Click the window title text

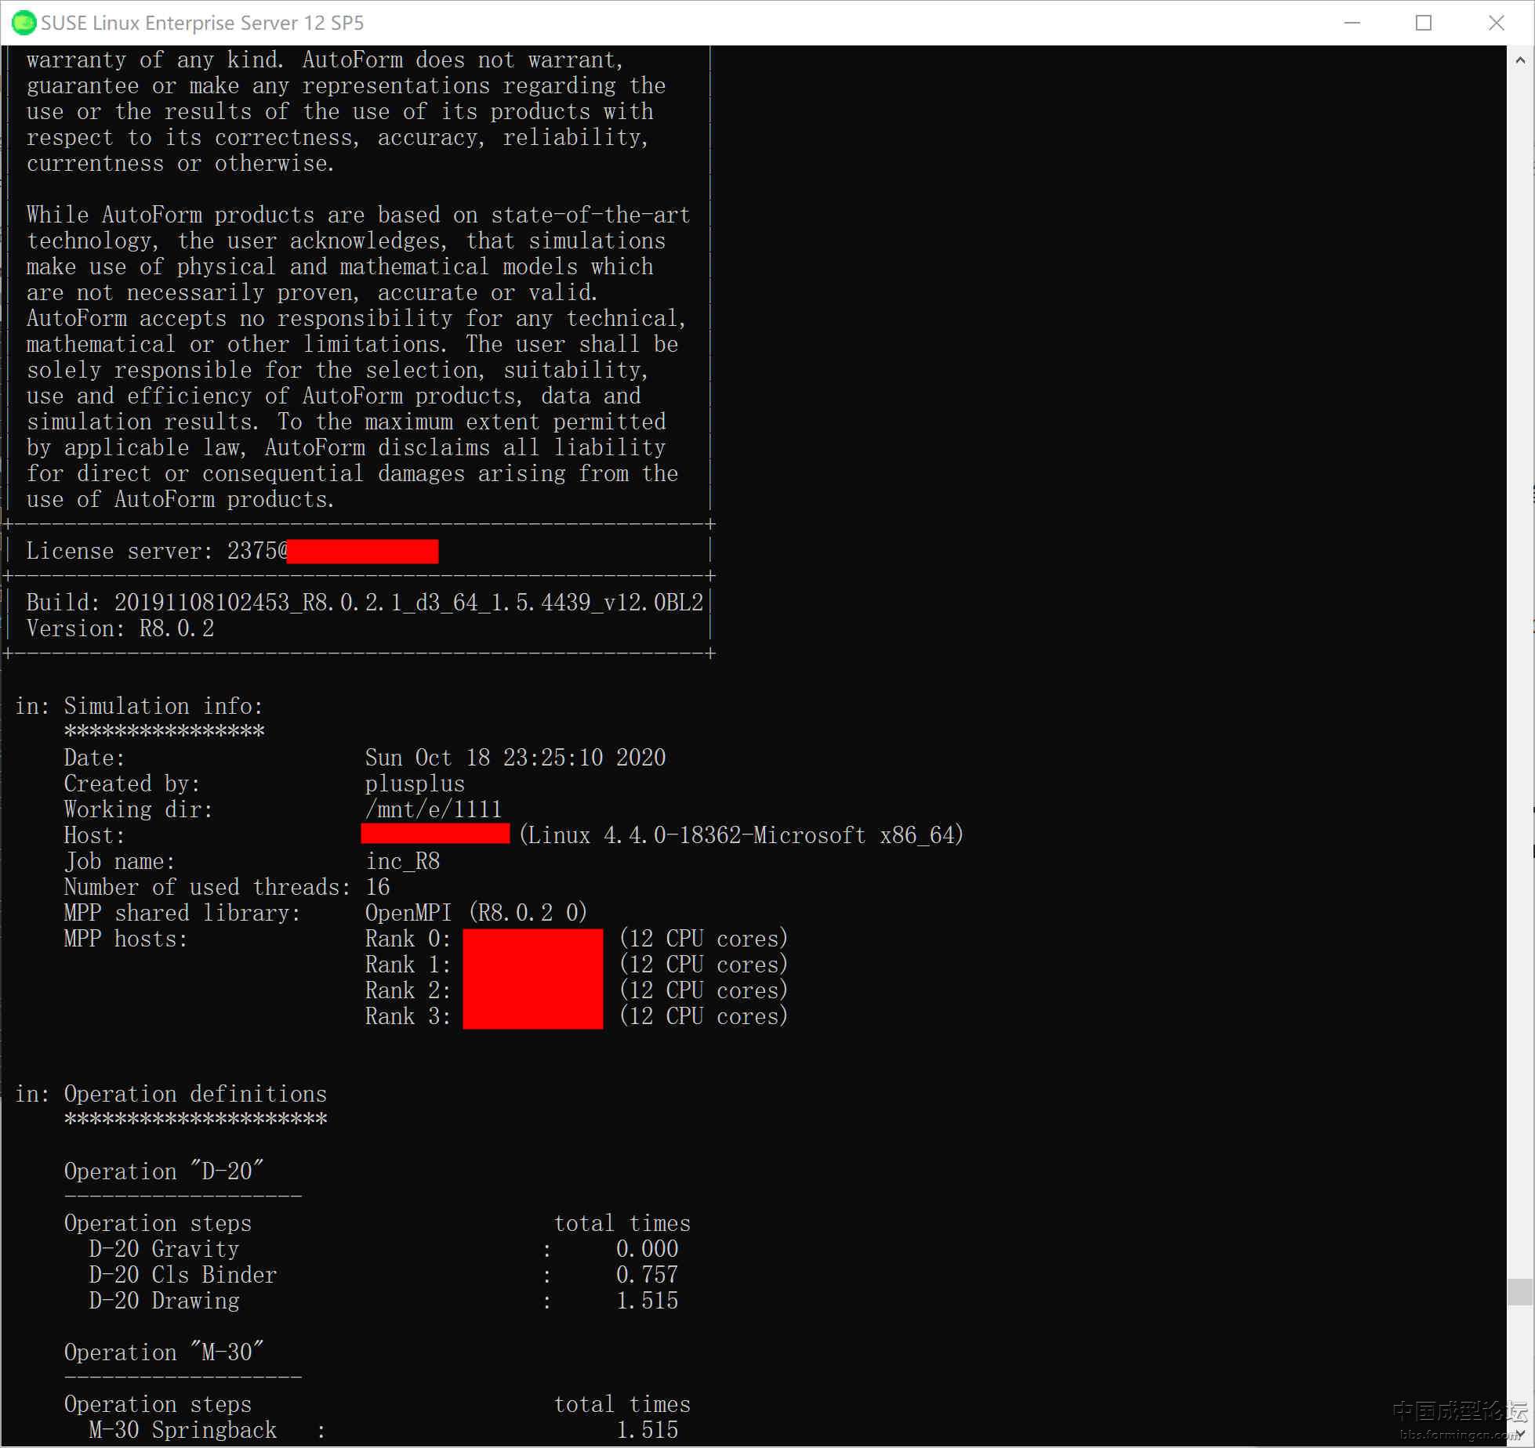pyautogui.click(x=202, y=23)
